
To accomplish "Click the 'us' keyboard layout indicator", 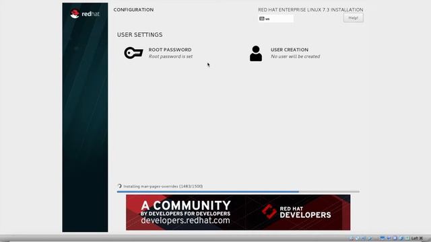I will point(275,19).
